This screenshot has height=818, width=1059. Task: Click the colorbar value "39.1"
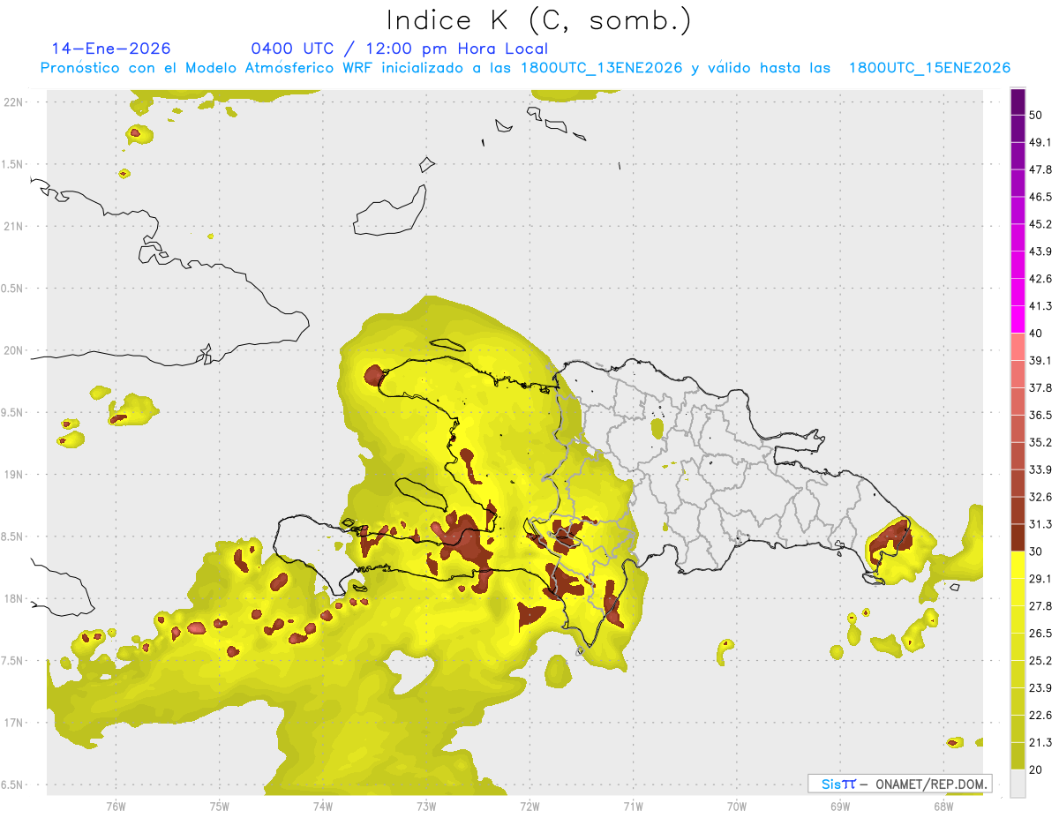(1040, 361)
